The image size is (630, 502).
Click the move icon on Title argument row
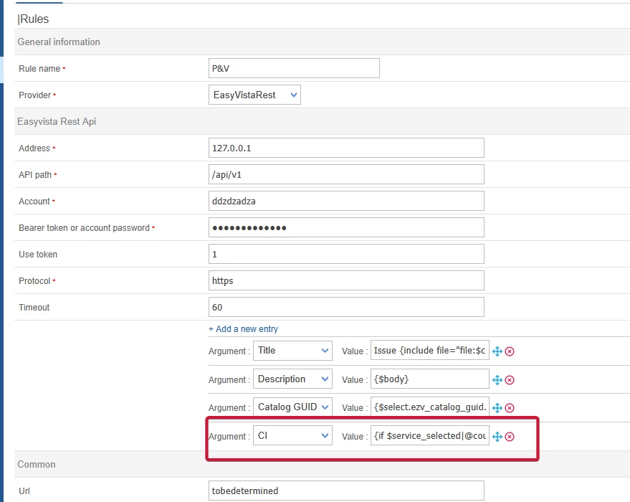tap(497, 351)
